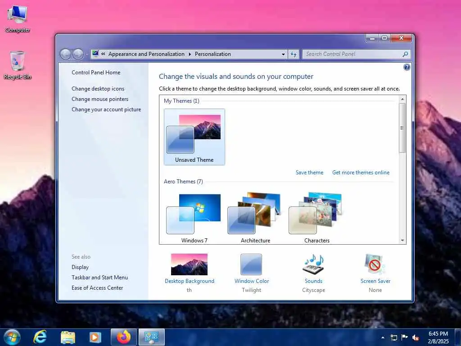Image resolution: width=461 pixels, height=346 pixels.
Task: Select the Architecture theme
Action: click(256, 218)
